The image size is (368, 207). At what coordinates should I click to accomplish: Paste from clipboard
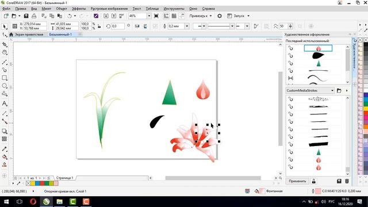coord(60,16)
